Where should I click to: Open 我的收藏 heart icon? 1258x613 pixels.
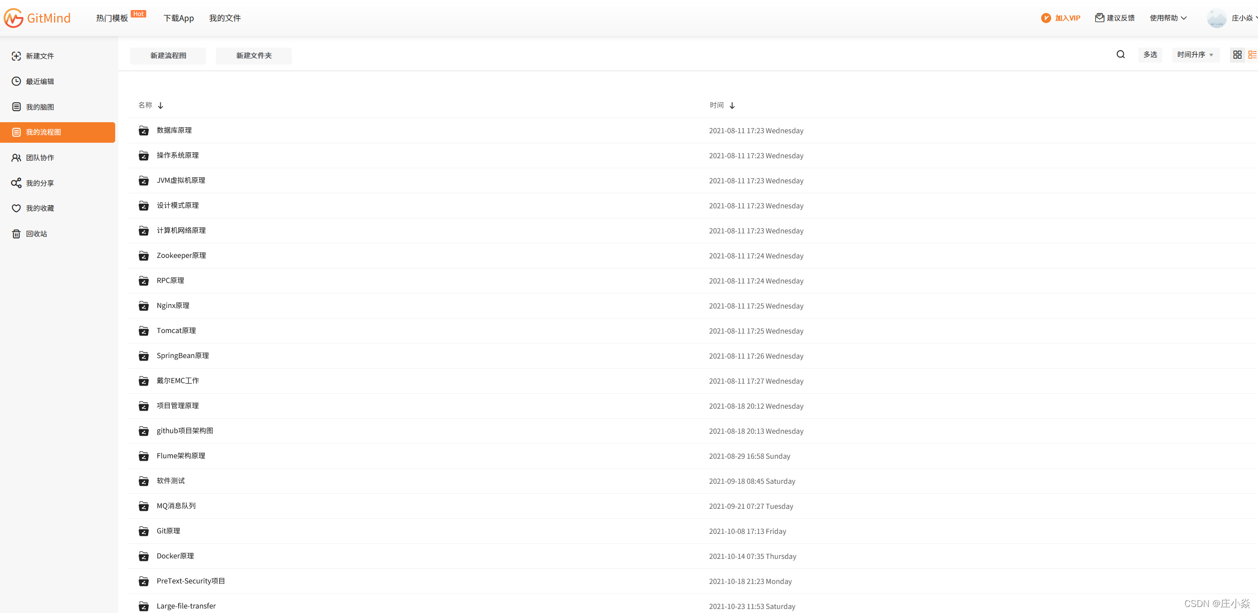17,208
